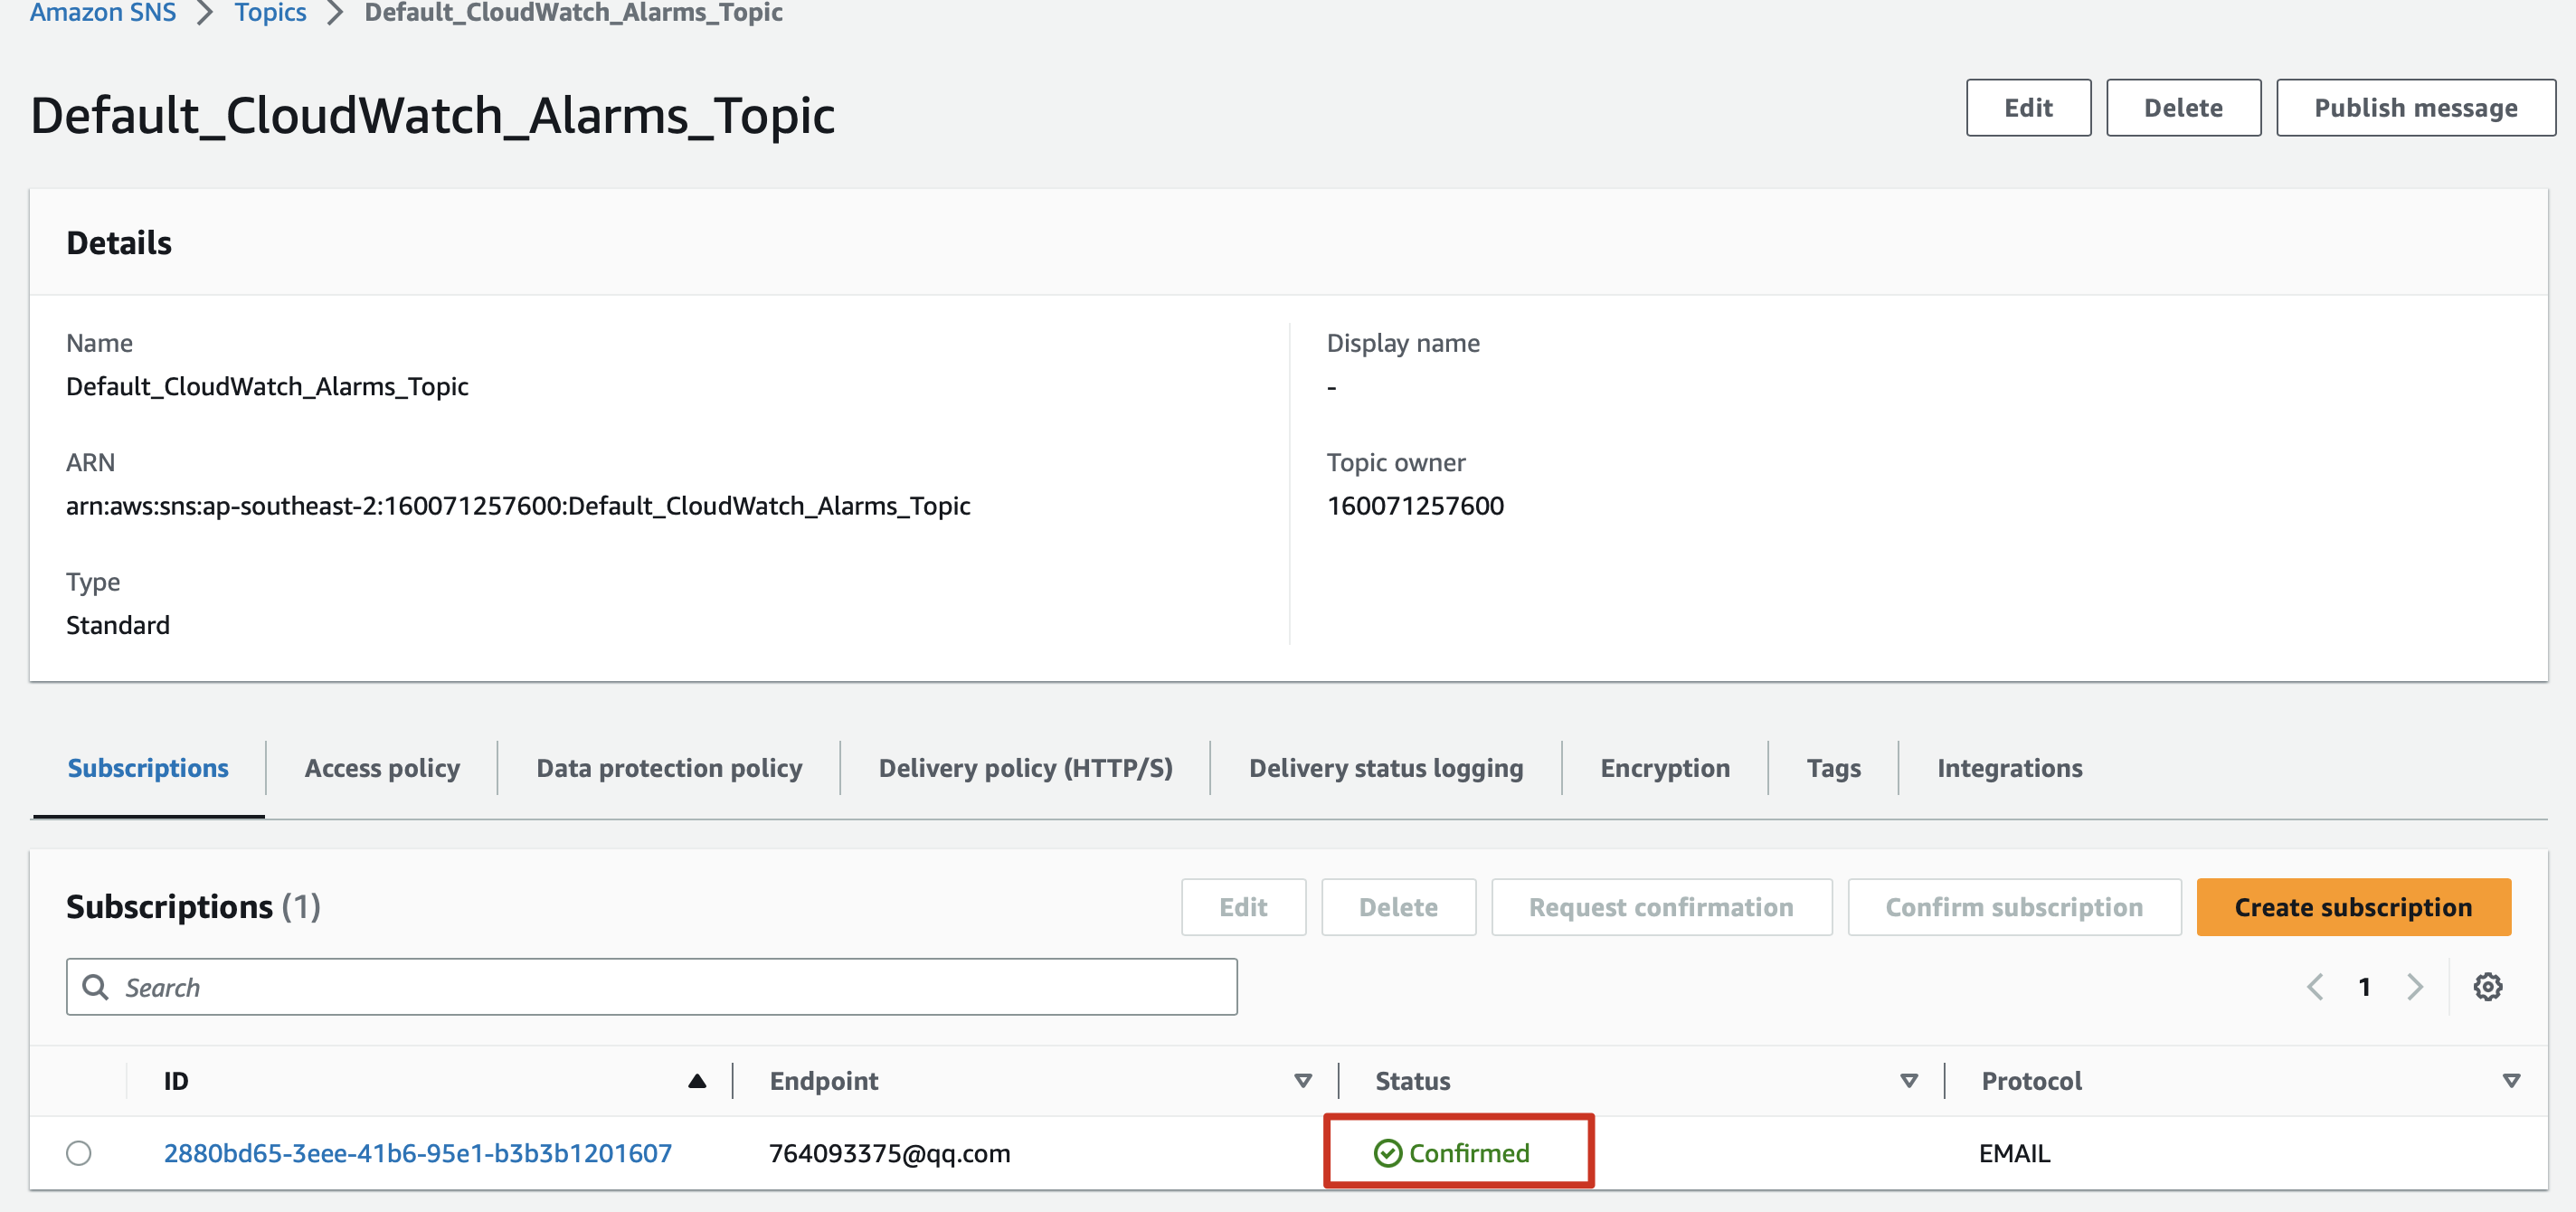Open the Amazon SNS breadcrumb link
Viewport: 2576px width, 1212px height.
point(103,12)
